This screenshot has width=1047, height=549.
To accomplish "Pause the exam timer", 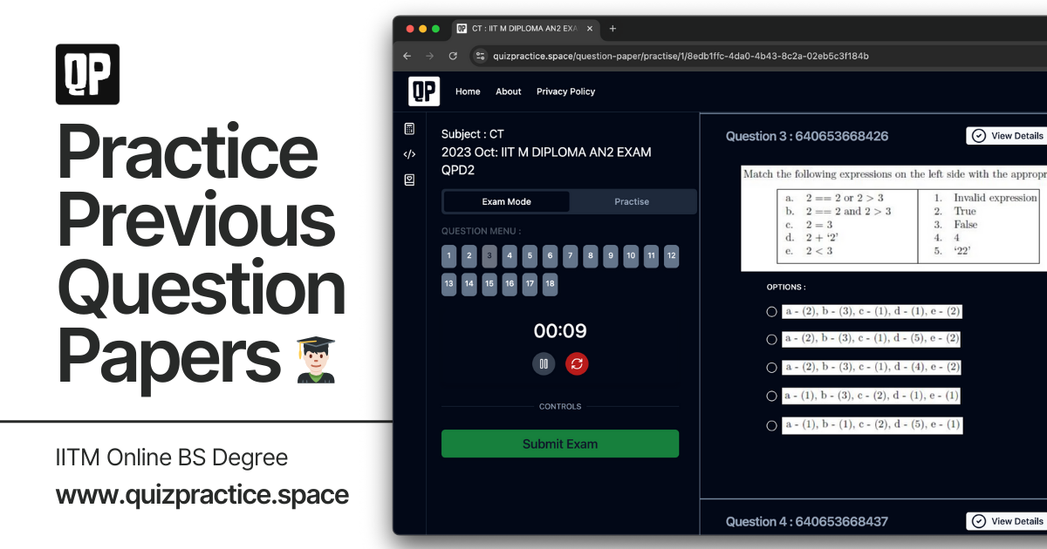I will pos(544,364).
